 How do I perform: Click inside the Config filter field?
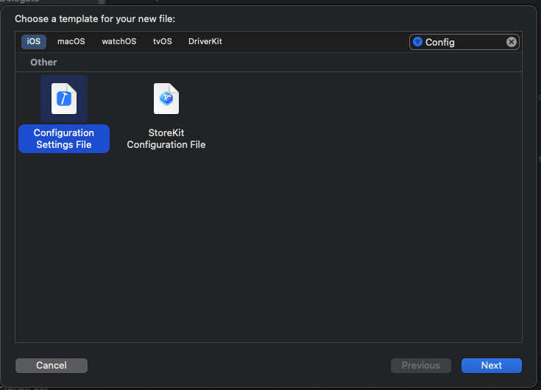click(x=464, y=42)
